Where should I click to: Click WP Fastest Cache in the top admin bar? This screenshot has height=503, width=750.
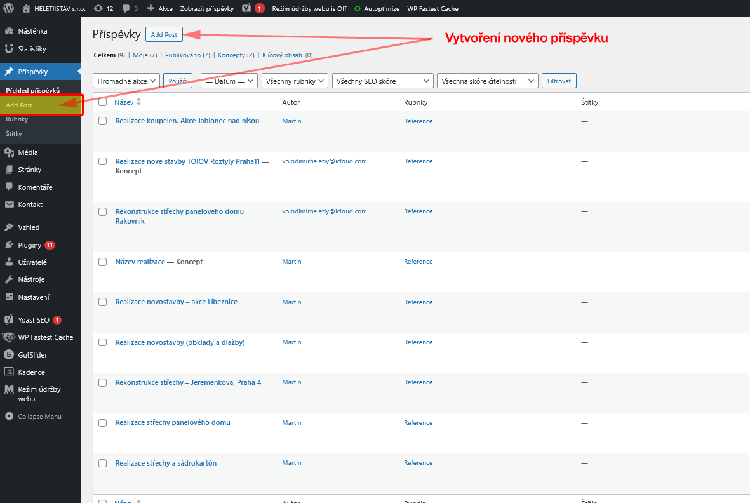click(x=432, y=9)
